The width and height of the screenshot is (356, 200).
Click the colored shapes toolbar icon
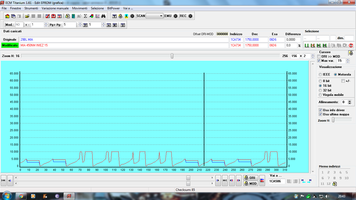[91, 16]
